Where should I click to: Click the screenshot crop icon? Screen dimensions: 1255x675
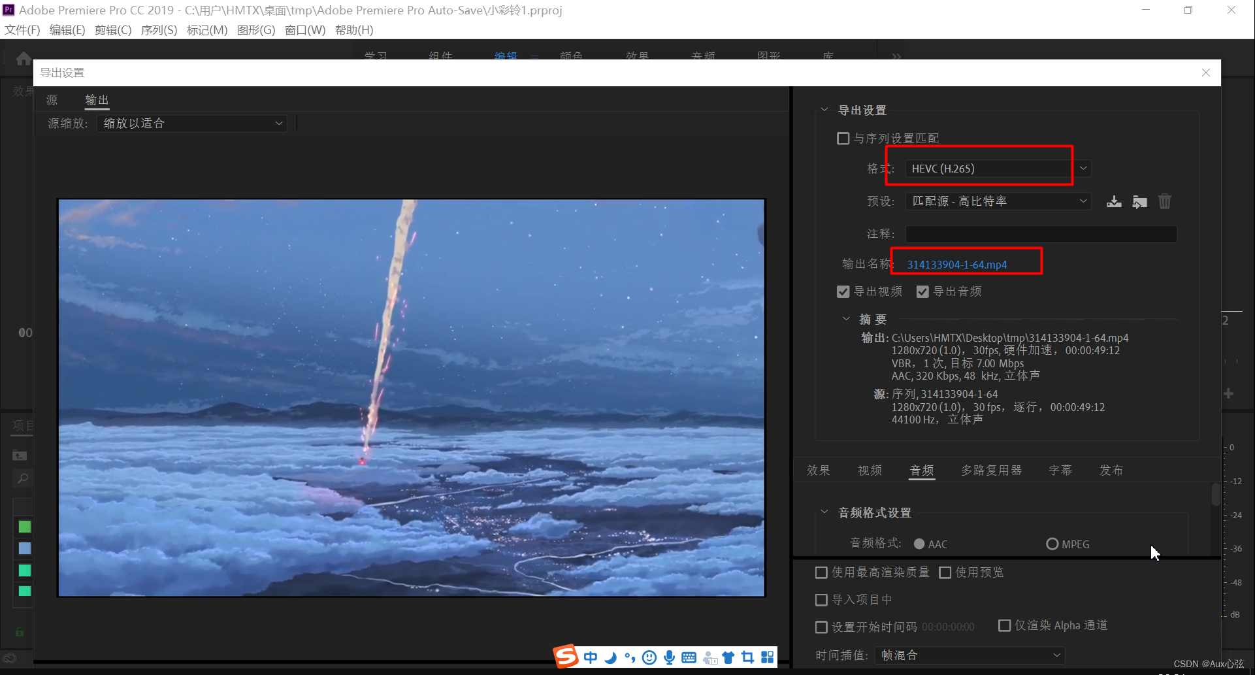click(x=748, y=657)
